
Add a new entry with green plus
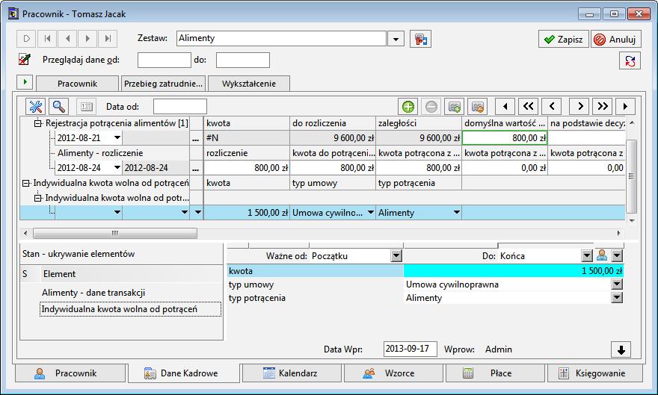tap(408, 106)
